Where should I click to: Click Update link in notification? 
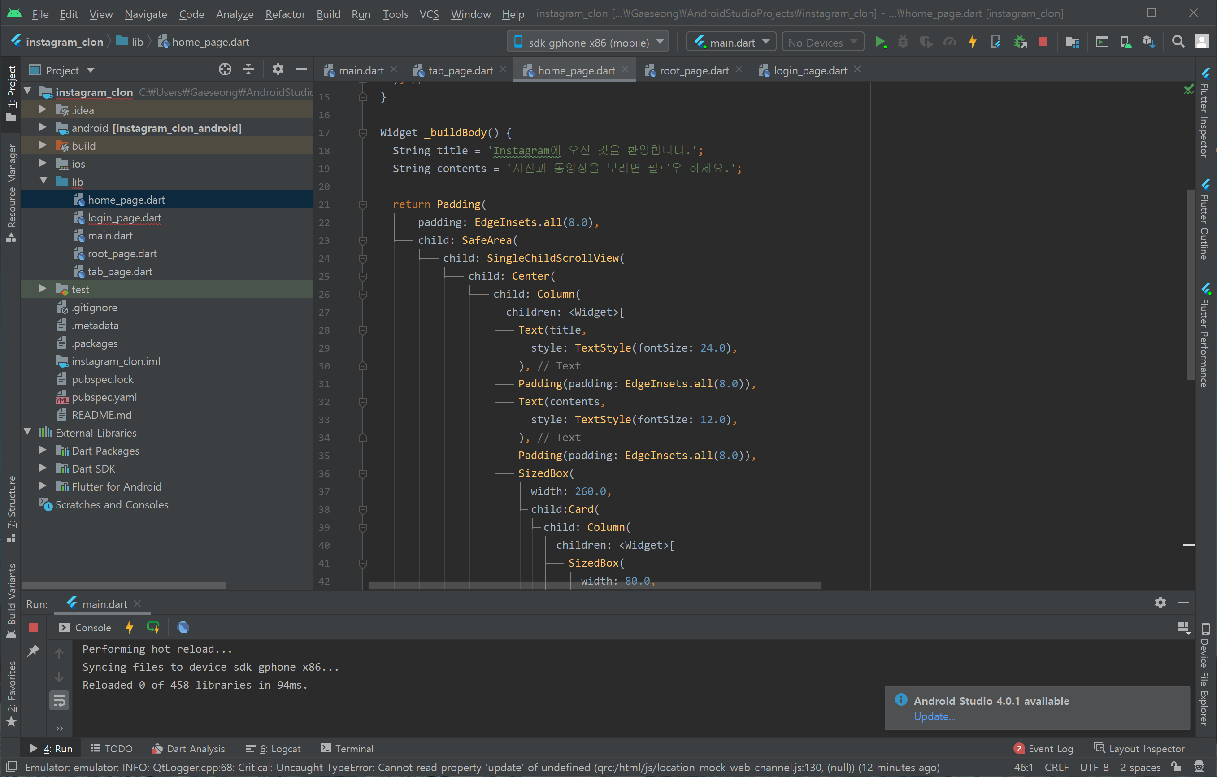pos(934,716)
